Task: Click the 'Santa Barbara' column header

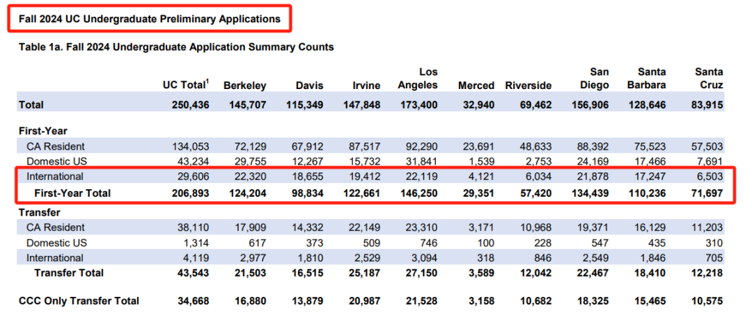Action: (x=645, y=79)
